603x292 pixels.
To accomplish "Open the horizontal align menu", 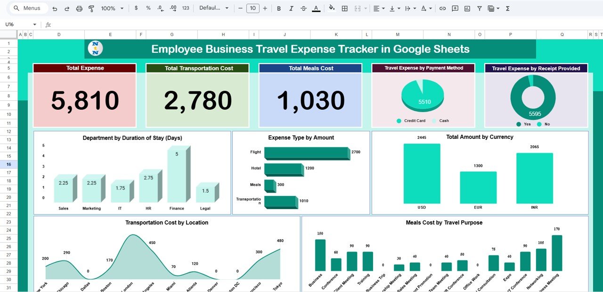I will [378, 8].
